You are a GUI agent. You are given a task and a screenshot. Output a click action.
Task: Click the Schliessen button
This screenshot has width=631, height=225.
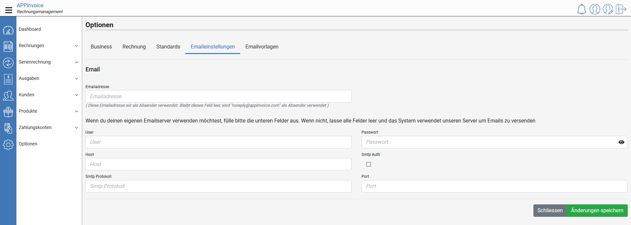[550, 211]
